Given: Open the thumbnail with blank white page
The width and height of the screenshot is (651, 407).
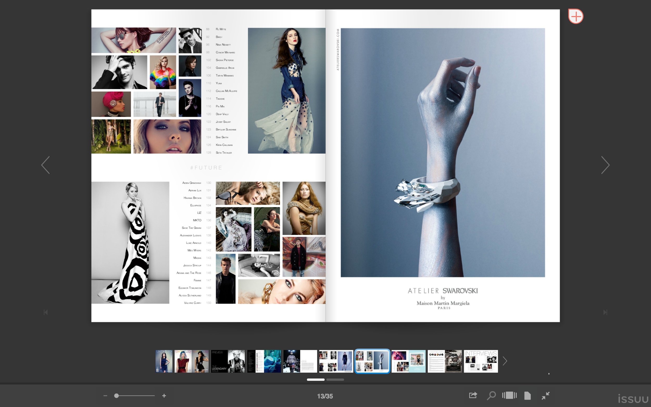Looking at the screenshot, I should 300,361.
